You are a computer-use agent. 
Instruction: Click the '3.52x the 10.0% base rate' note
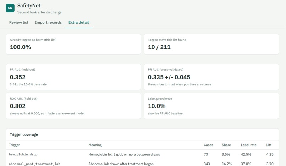[28, 84]
